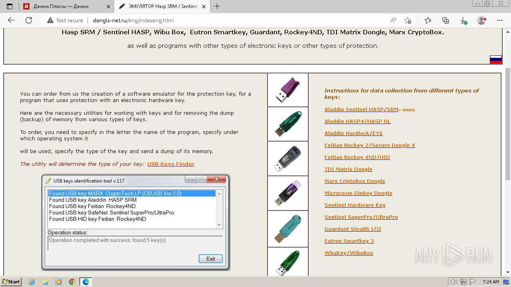Image resolution: width=511 pixels, height=287 pixels.
Task: Open Aladdin Hardlock/EYE link
Action: click(x=354, y=134)
